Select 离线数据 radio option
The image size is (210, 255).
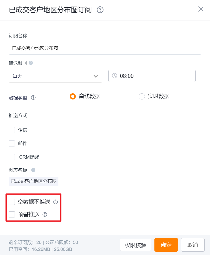tap(73, 96)
